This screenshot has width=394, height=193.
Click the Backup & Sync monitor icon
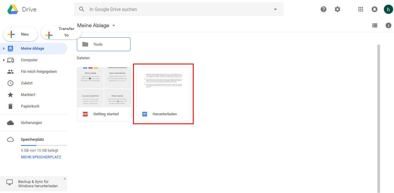(10, 183)
